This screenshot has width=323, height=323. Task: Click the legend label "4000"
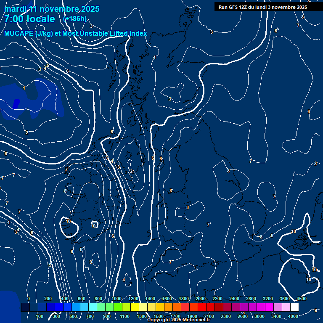pyautogui.click(x=293, y=316)
